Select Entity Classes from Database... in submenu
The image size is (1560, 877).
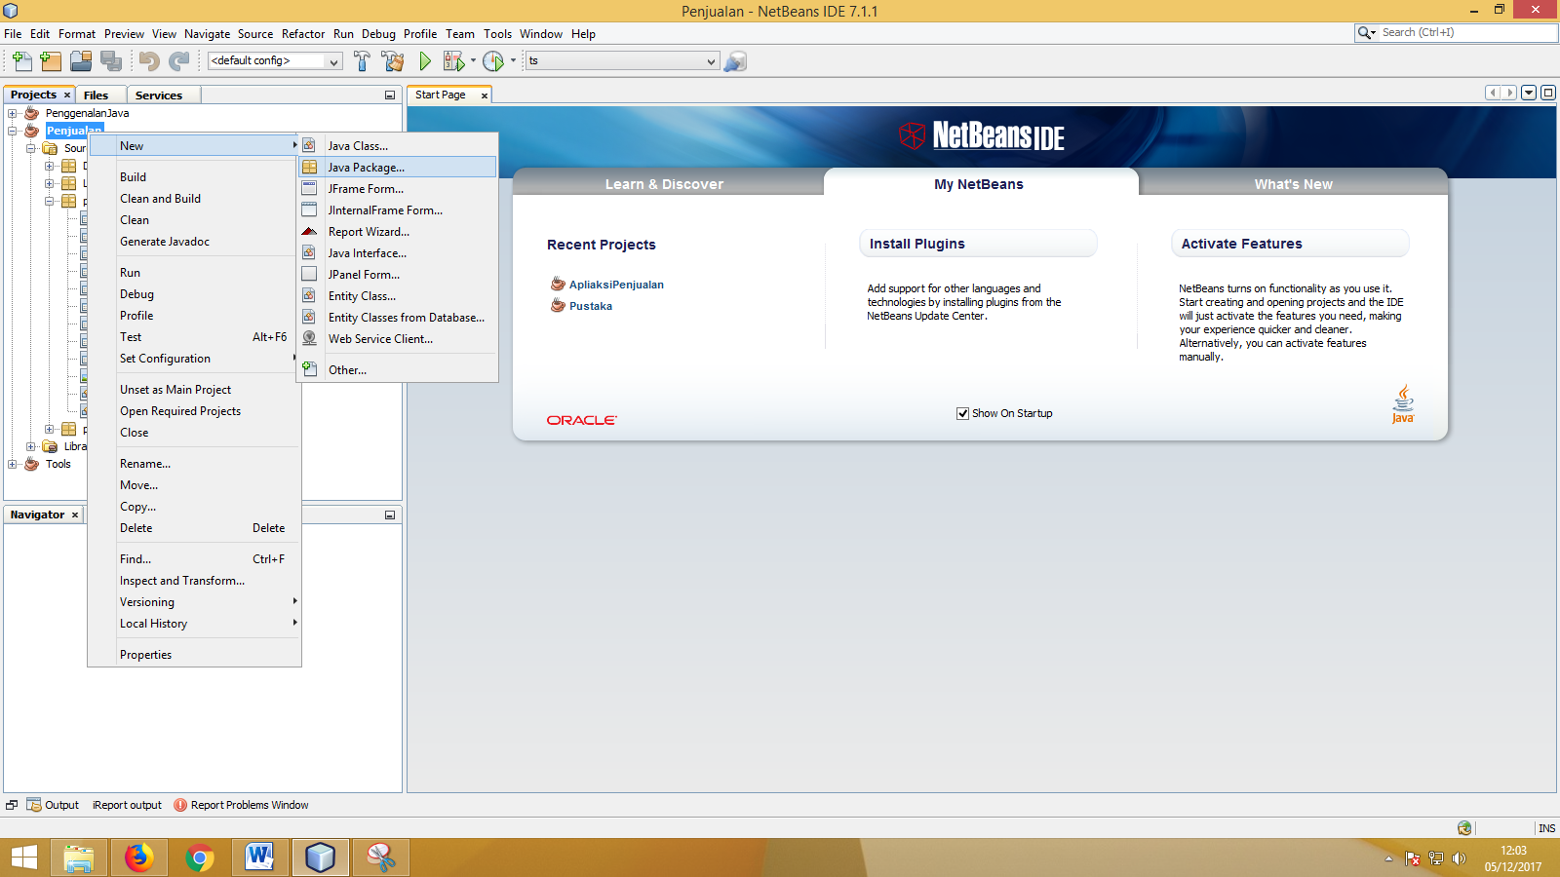point(398,318)
